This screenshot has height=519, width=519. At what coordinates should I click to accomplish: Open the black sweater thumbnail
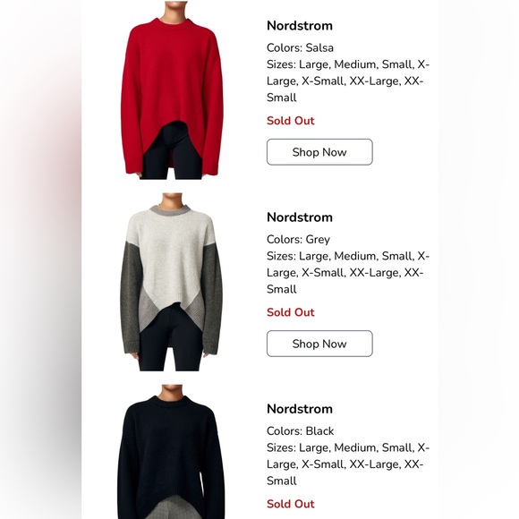171,452
